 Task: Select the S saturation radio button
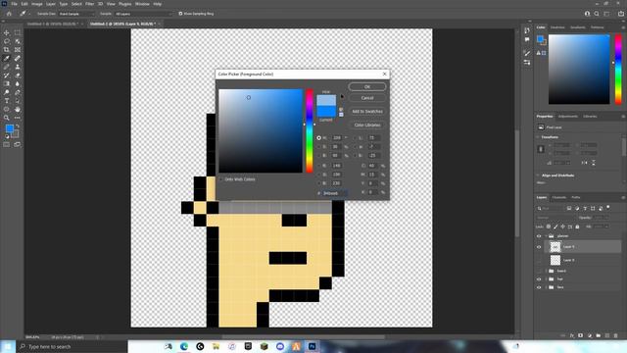(x=318, y=147)
